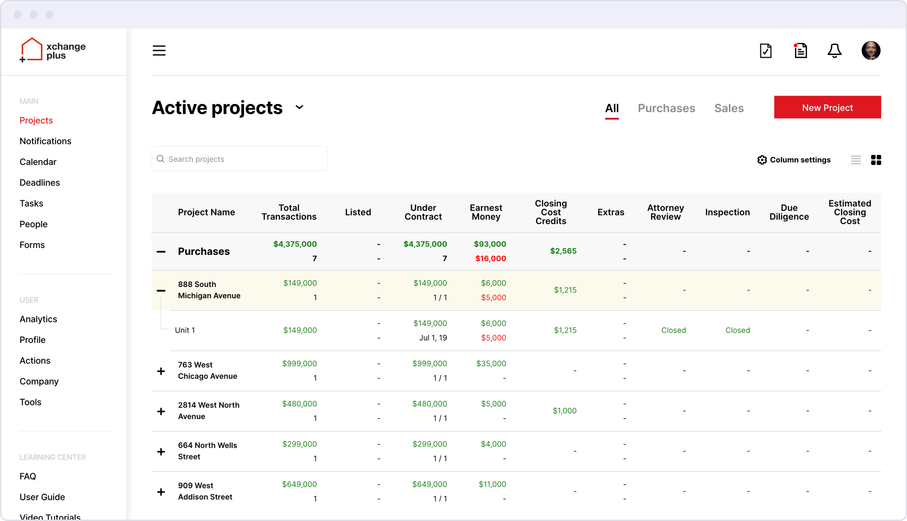The height and width of the screenshot is (521, 907).
Task: Collapse the Purchases group row
Action: click(161, 252)
